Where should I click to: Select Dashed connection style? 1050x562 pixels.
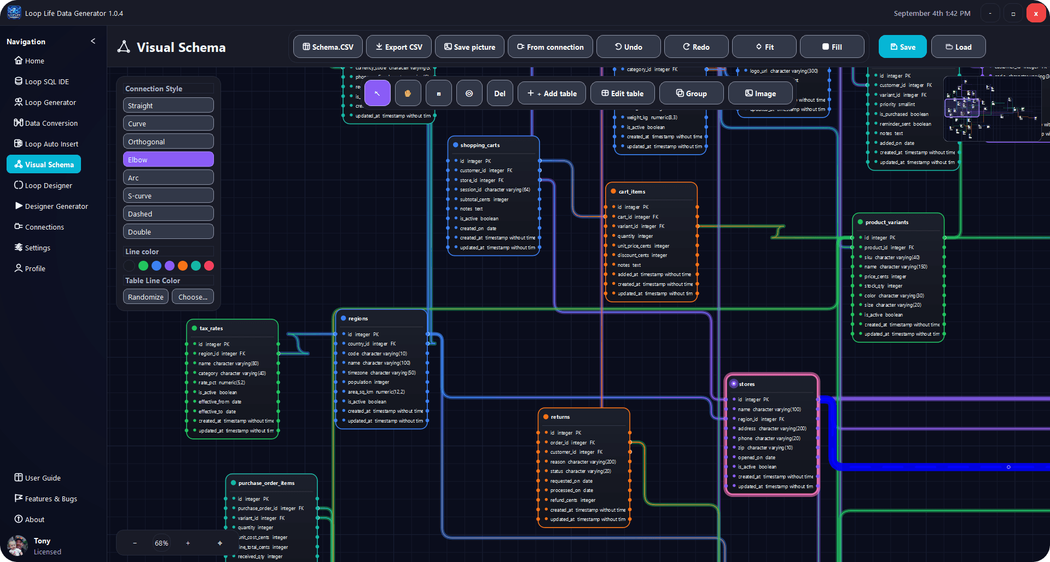click(169, 214)
